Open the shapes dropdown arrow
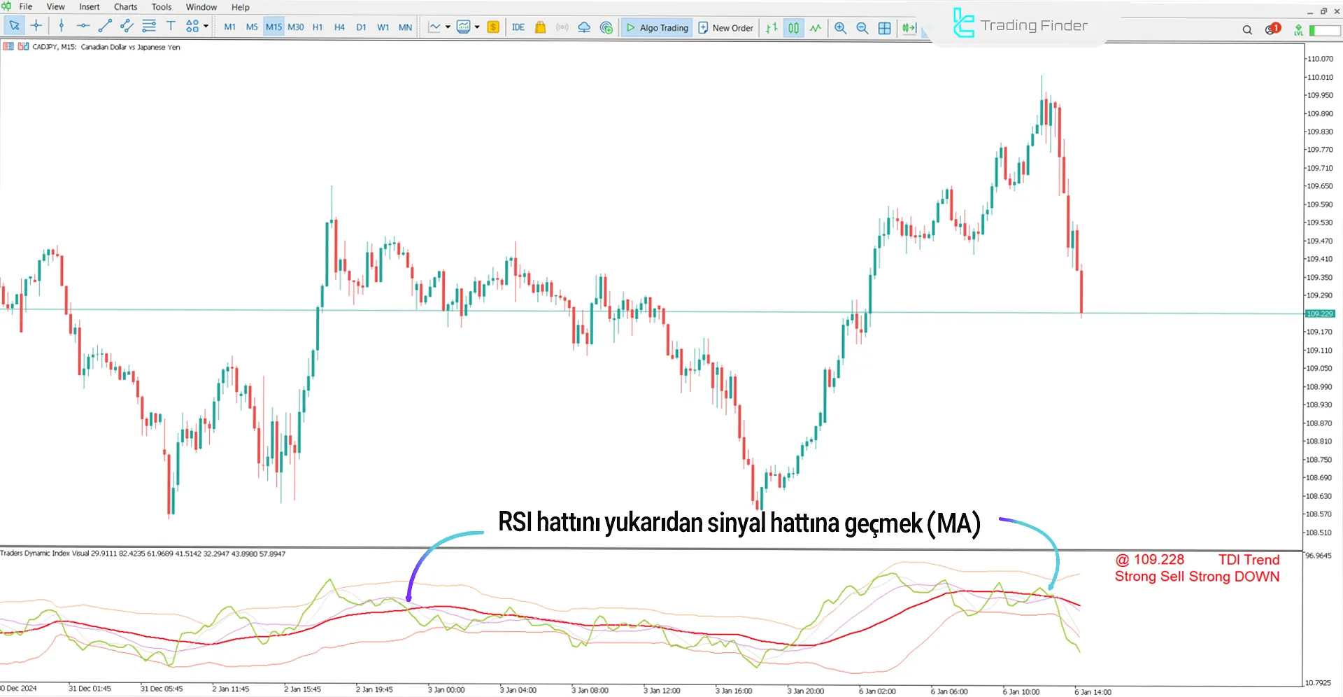This screenshot has height=697, width=1343. pos(205,27)
